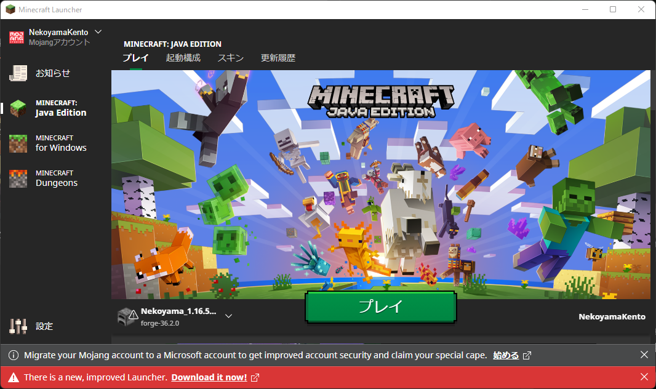
Task: Select Minecraft for Windows sidebar label
Action: pyautogui.click(x=61, y=143)
